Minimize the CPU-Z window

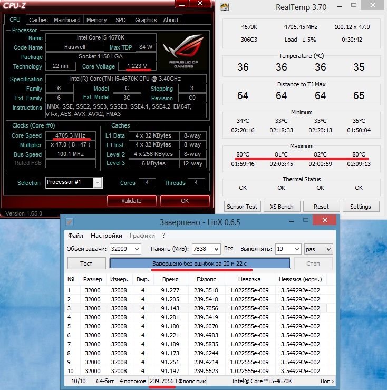click(182, 4)
